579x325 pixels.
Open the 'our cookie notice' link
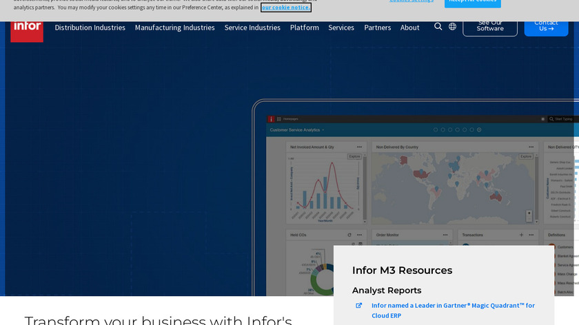click(285, 8)
